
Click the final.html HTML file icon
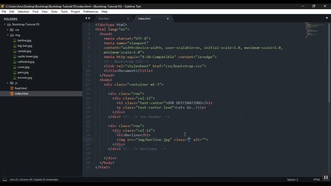12,88
